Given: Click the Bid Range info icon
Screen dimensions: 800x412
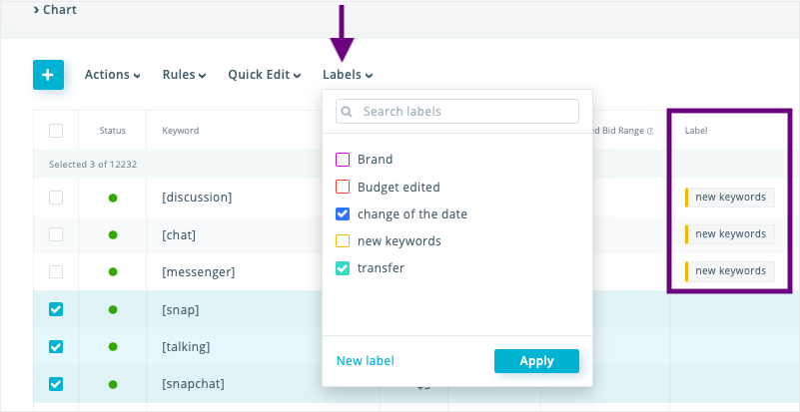Looking at the screenshot, I should click(650, 131).
